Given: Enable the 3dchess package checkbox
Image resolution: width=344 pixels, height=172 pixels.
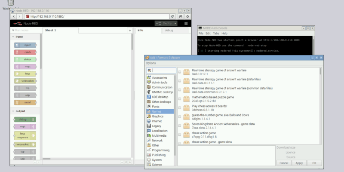Looking at the screenshot, I should pyautogui.click(x=180, y=108).
